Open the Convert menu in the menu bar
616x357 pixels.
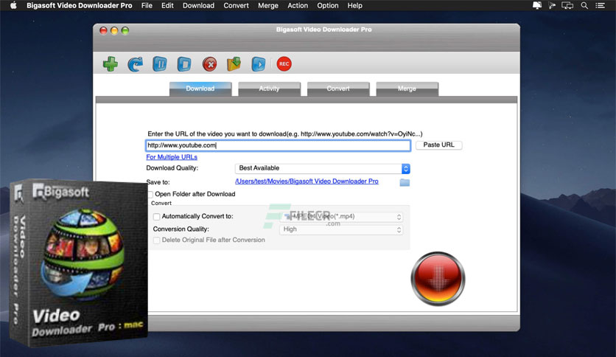click(x=236, y=5)
